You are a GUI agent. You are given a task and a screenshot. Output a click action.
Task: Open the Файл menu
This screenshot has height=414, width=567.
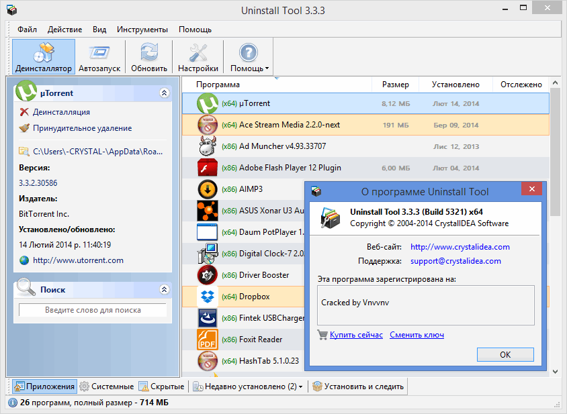[27, 30]
